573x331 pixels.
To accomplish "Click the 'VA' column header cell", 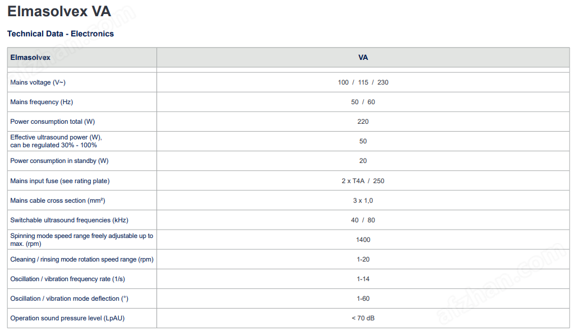I will (x=363, y=57).
